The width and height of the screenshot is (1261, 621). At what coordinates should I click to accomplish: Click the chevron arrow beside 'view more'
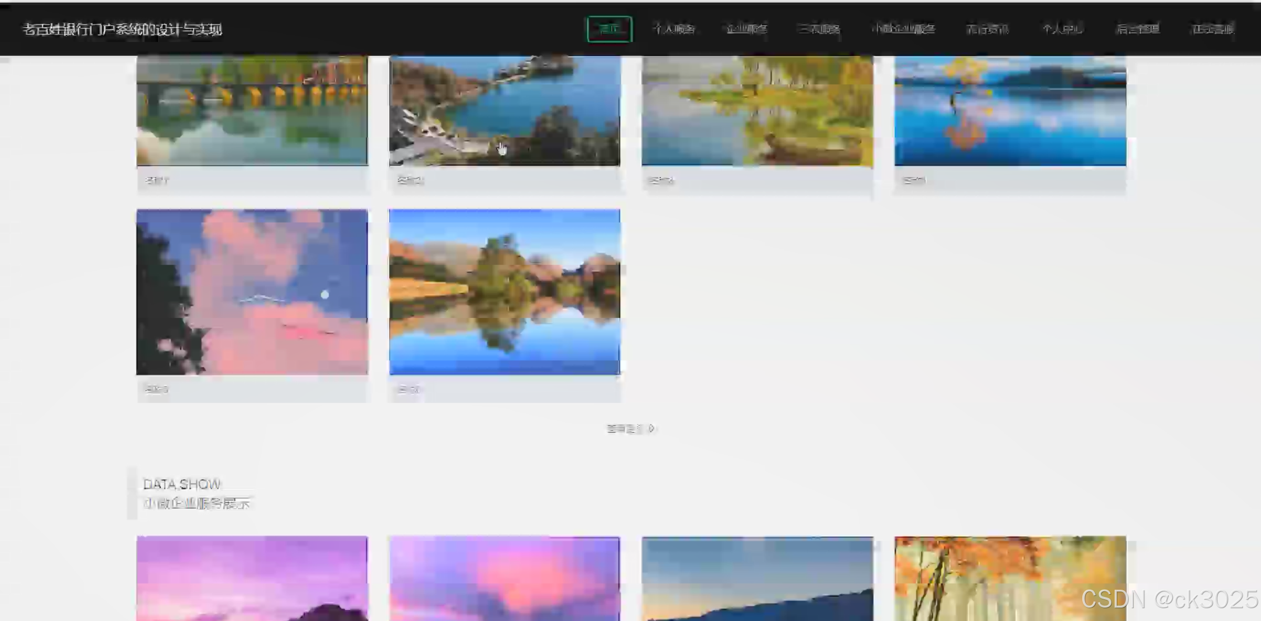point(651,429)
